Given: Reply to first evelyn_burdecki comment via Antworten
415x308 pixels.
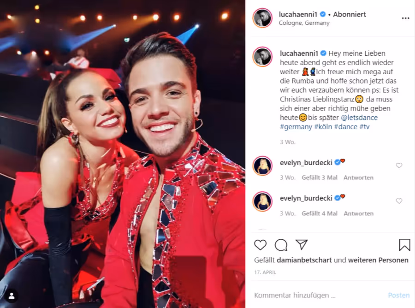Looking at the screenshot, I should click(358, 178).
